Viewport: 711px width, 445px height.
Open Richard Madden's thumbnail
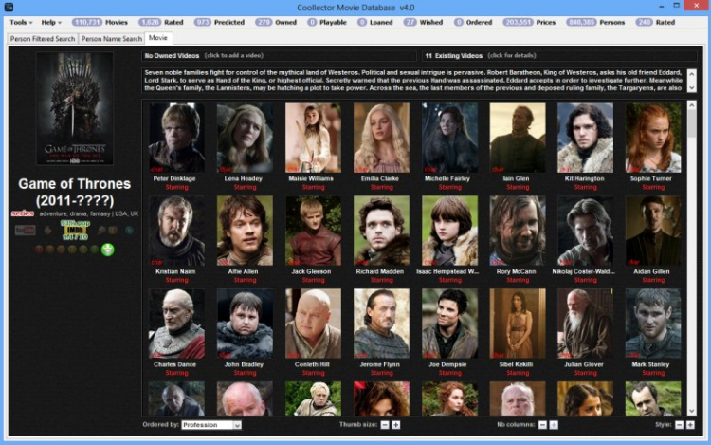381,231
